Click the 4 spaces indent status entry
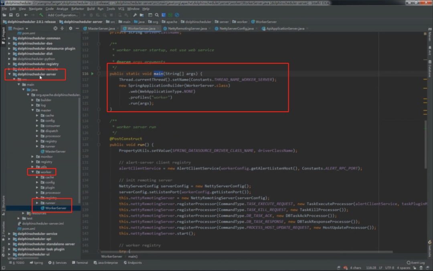433x271 pixels. [403, 268]
